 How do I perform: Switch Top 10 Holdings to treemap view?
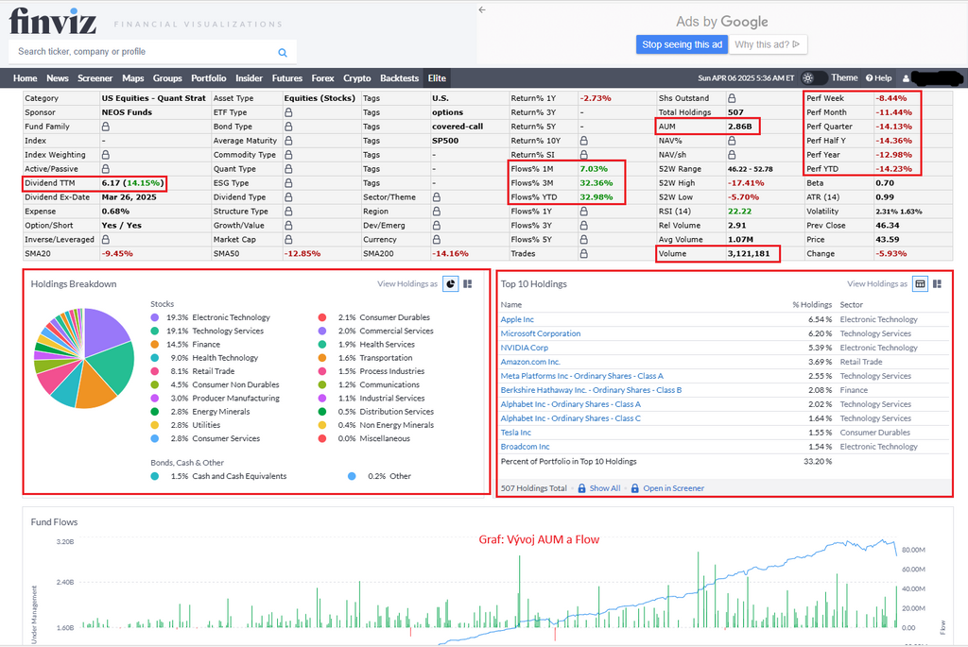(x=937, y=283)
